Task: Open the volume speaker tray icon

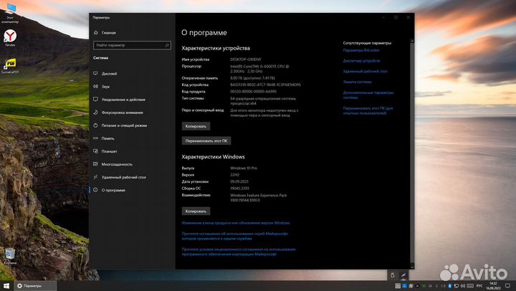Action: tap(463, 286)
